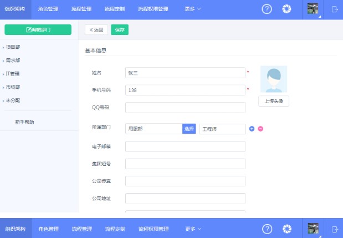Select the 基本信息 section tab
343x238 pixels.
click(x=96, y=50)
